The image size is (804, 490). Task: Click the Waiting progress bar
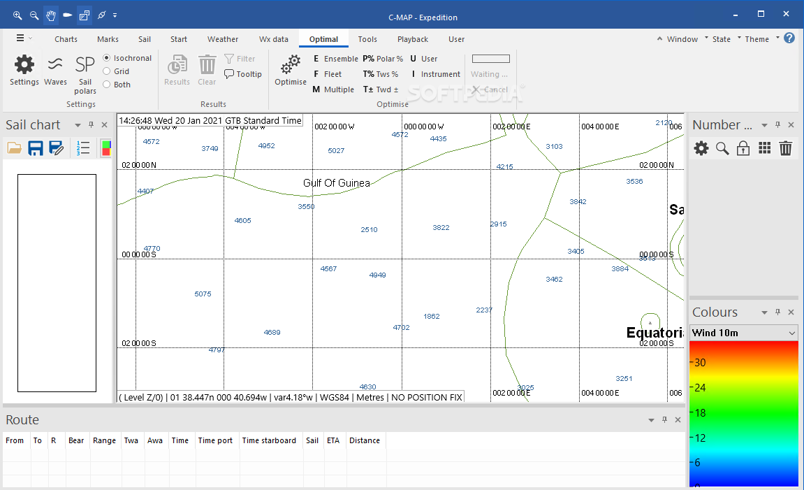point(490,59)
